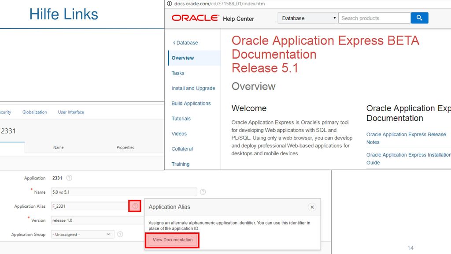
Task: Open Oracle Application Express Installation Guide link
Action: pos(408,159)
